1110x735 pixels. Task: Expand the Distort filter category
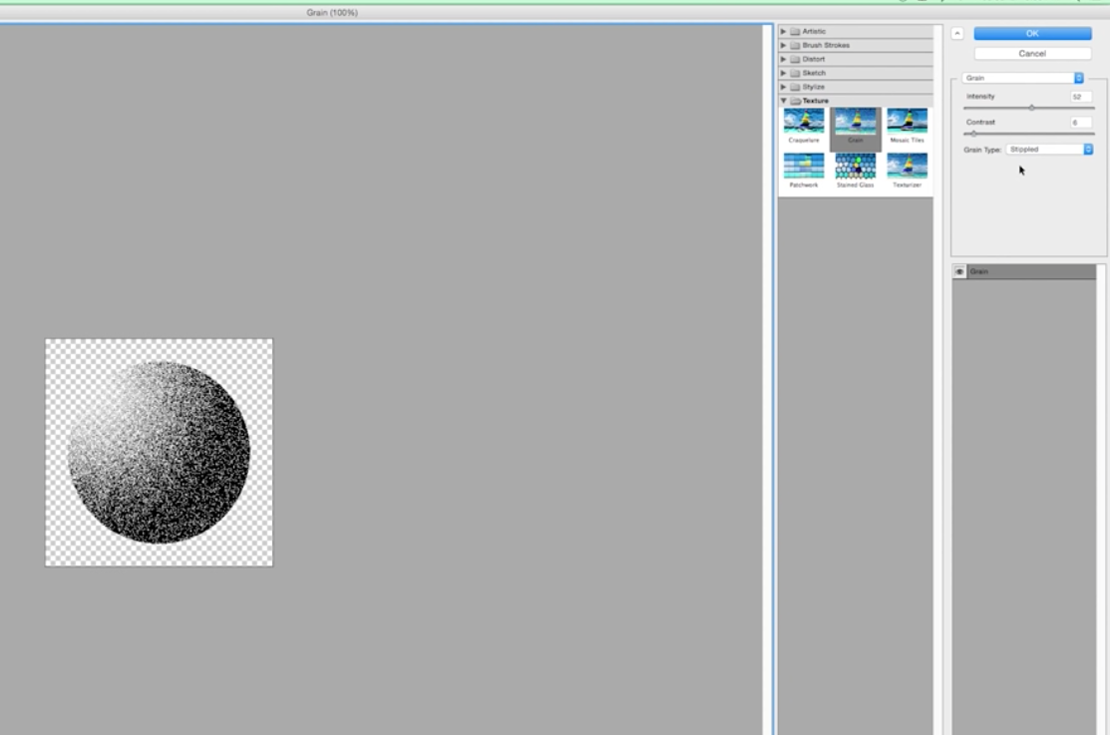(784, 59)
